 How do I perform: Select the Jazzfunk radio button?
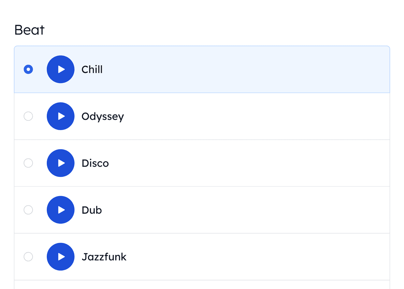pos(28,257)
